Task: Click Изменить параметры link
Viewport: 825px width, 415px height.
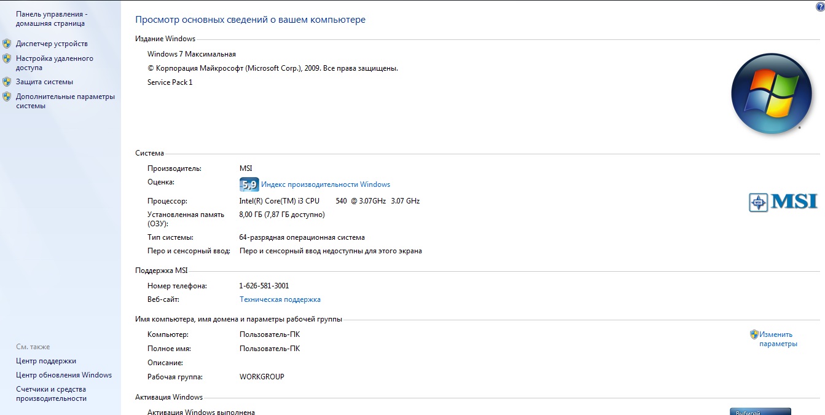Action: tap(778, 339)
